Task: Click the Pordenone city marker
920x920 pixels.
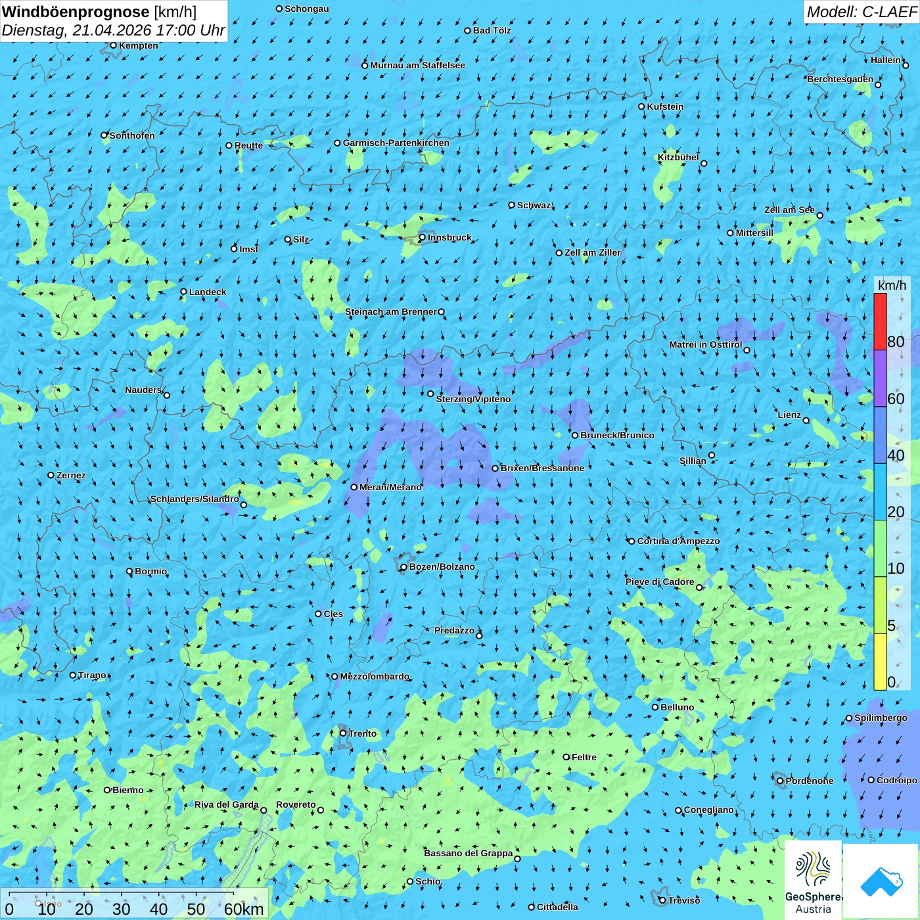Action: click(x=780, y=781)
